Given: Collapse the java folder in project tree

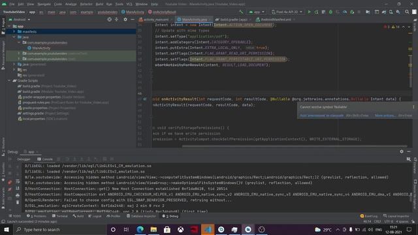Looking at the screenshot, I should 14,37.
